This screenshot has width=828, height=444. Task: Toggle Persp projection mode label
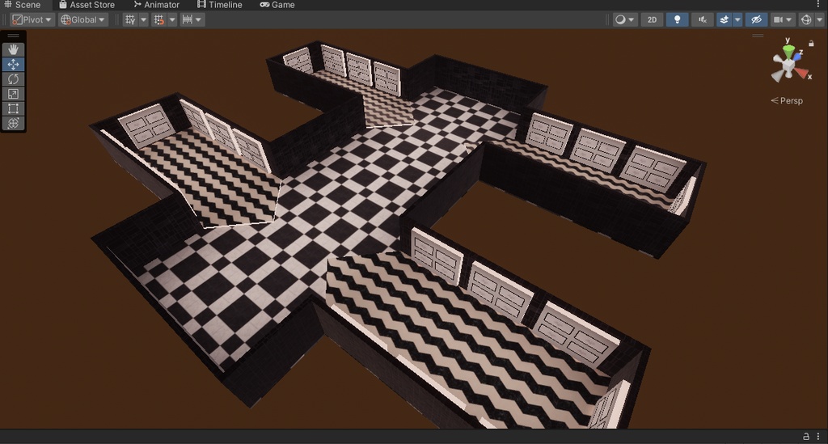[x=787, y=101]
